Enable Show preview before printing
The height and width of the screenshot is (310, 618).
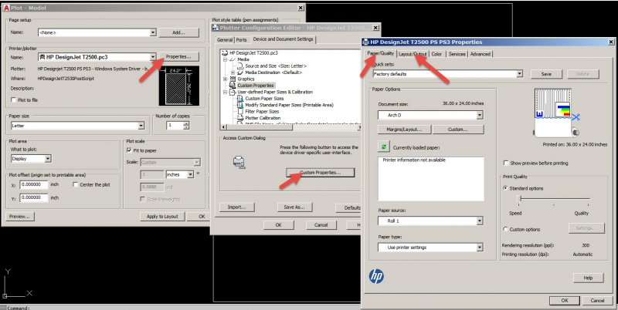tap(506, 163)
